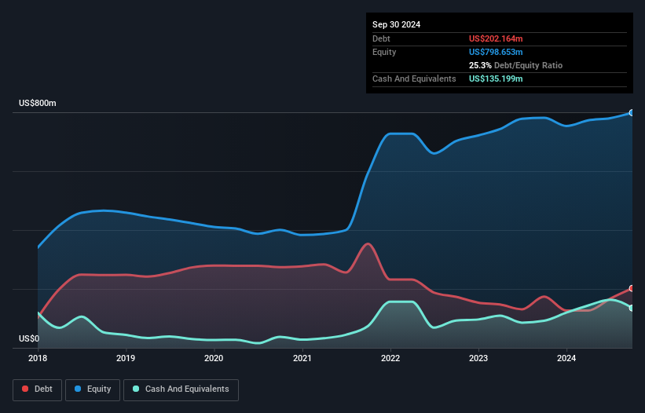Click the red Debt end-point marker
645x413 pixels.
tap(632, 288)
